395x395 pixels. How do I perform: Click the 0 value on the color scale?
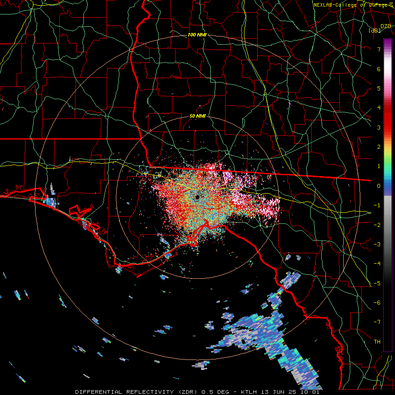click(x=379, y=186)
